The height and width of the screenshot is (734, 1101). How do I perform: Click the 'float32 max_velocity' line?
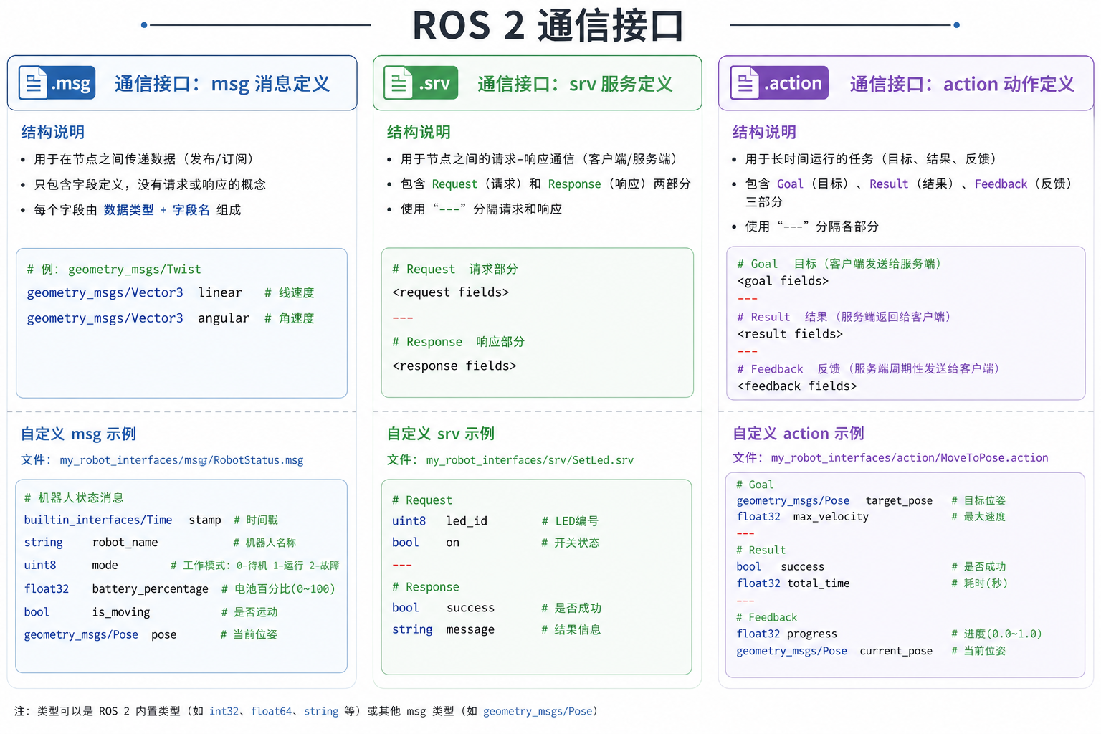pyautogui.click(x=871, y=517)
